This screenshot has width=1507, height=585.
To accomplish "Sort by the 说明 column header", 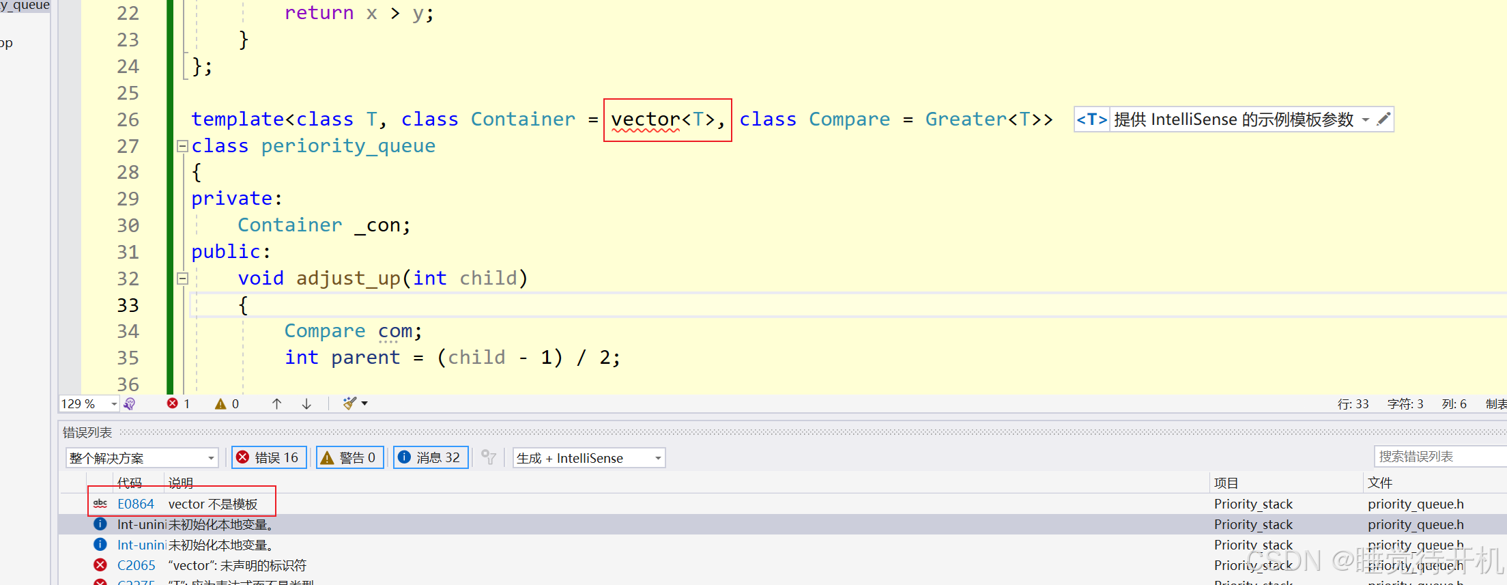I will tap(181, 483).
